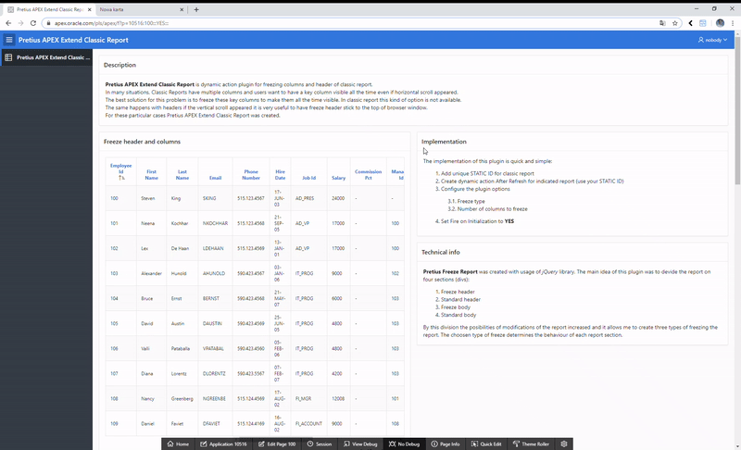Open the Chrome three-dot menu

pyautogui.click(x=733, y=23)
